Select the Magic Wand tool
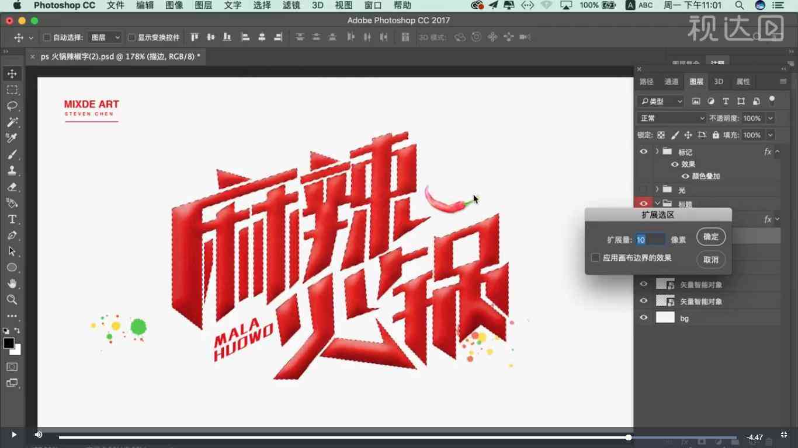This screenshot has width=798, height=448. pos(12,123)
